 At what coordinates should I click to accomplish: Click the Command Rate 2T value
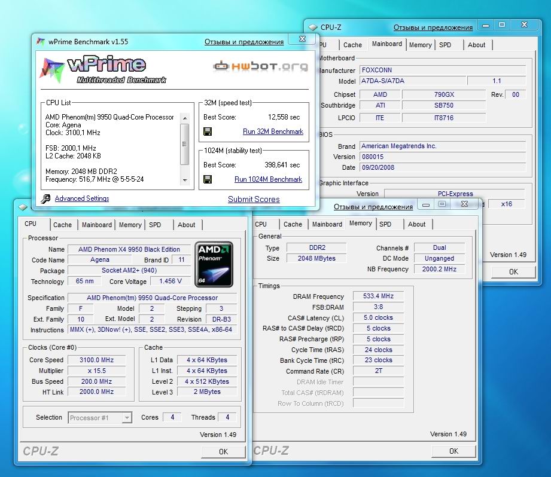[378, 371]
